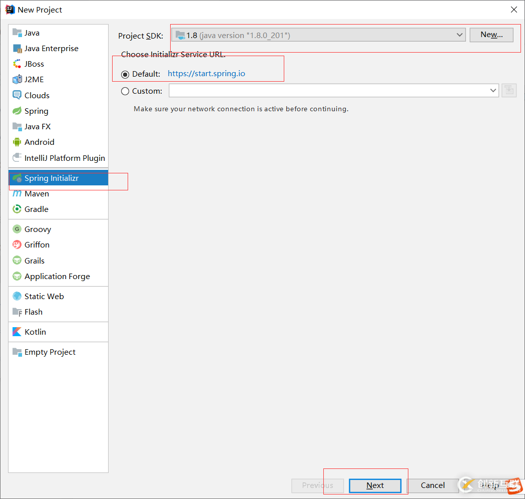The image size is (525, 499).
Task: Select the Clouds icon entry
Action: (x=17, y=95)
